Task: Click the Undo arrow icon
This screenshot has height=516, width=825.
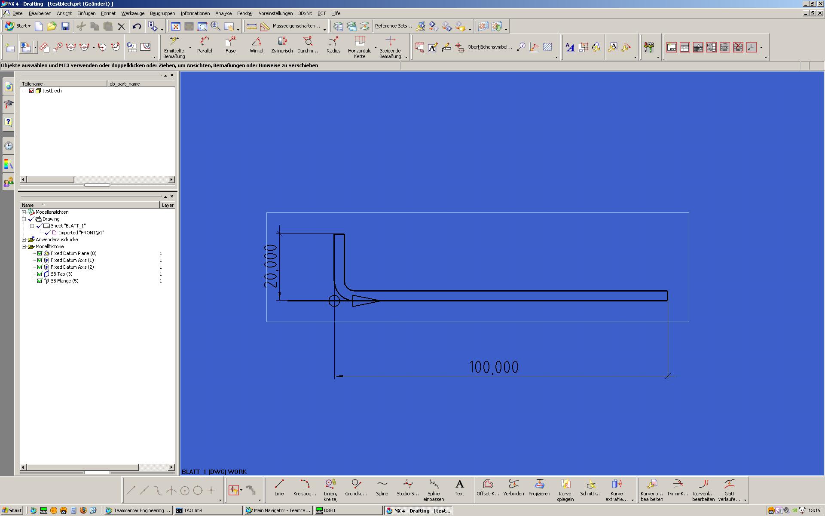Action: click(137, 27)
